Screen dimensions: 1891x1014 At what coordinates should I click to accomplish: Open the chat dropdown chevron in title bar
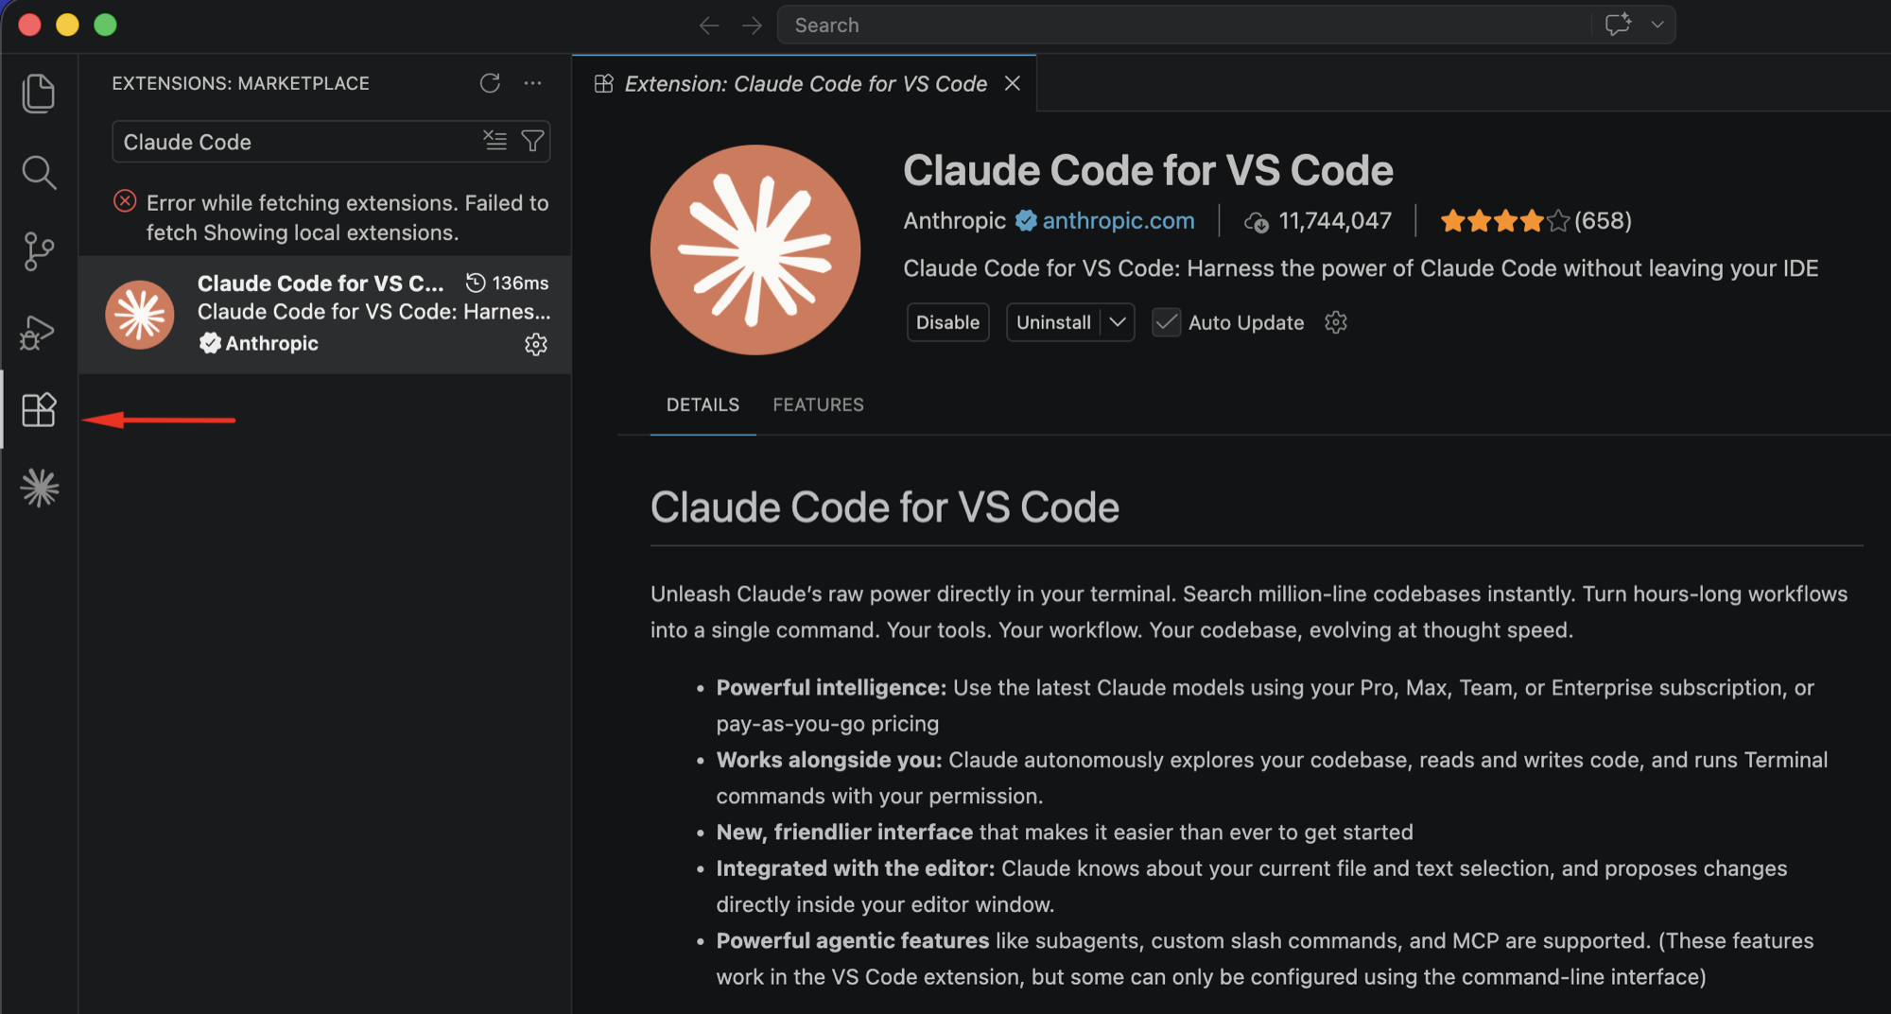(x=1657, y=25)
